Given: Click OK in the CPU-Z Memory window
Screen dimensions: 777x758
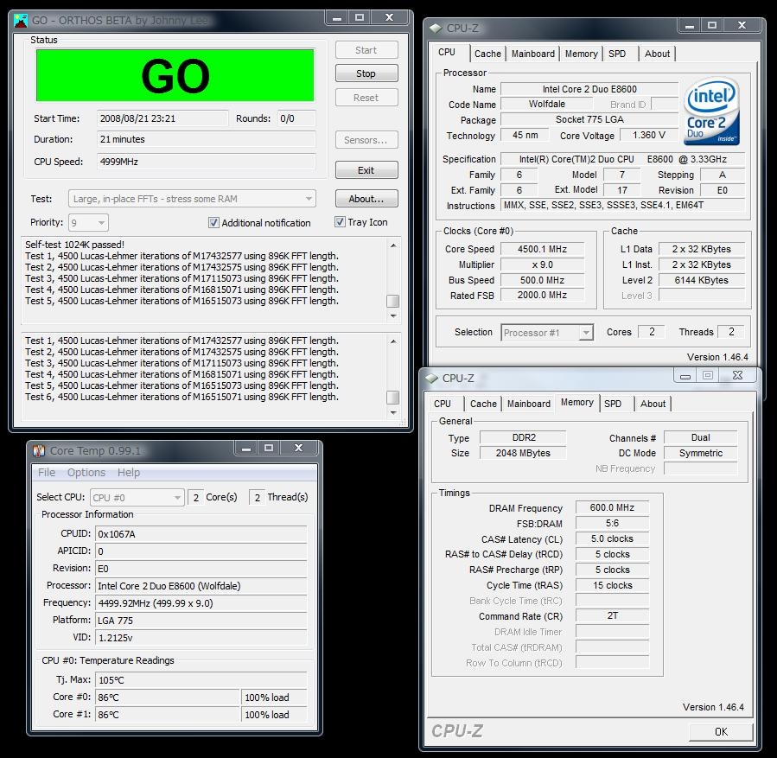Looking at the screenshot, I should [x=720, y=731].
